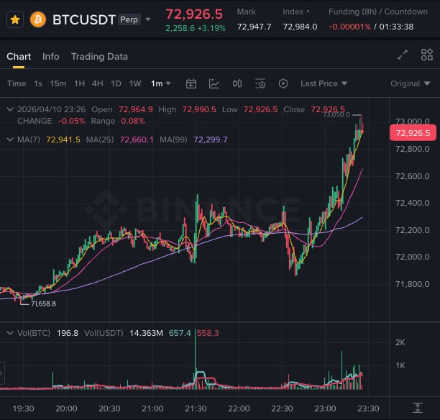The height and width of the screenshot is (420, 440).
Task: Open the multi-chart grid layout
Action: tap(427, 55)
